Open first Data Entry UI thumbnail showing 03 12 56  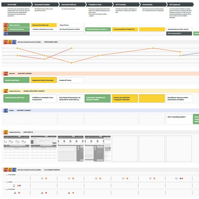pos(17,148)
